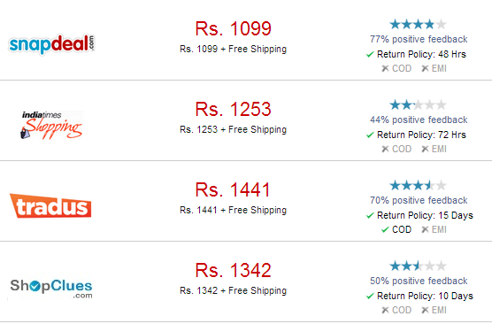Click the green COD checkmark for Tradus
This screenshot has height=324, width=492.
click(x=385, y=230)
